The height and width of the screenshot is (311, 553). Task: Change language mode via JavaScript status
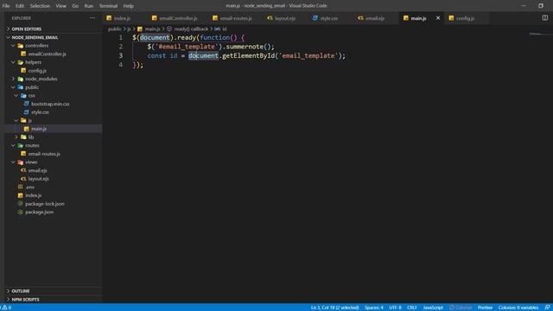(x=433, y=308)
